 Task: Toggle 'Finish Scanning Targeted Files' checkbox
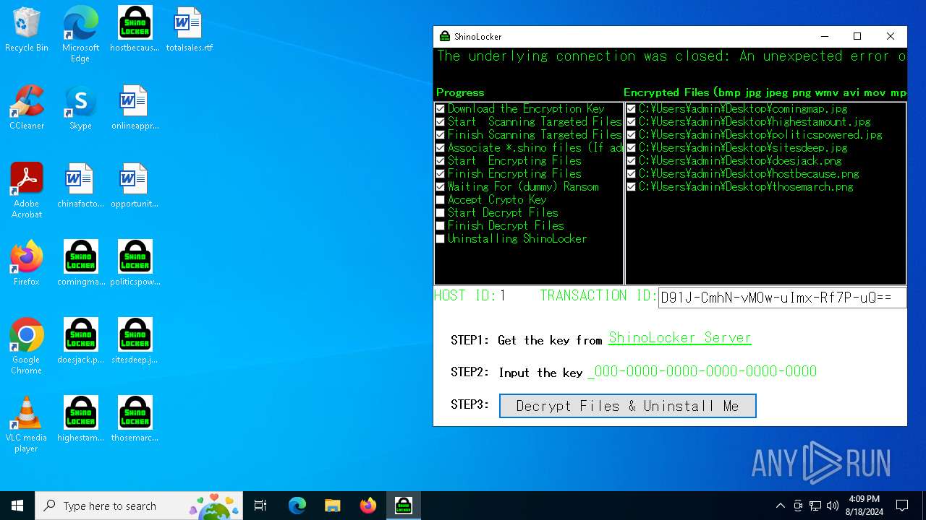440,135
